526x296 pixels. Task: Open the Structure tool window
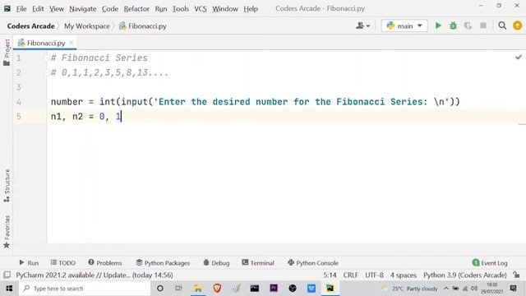point(7,186)
